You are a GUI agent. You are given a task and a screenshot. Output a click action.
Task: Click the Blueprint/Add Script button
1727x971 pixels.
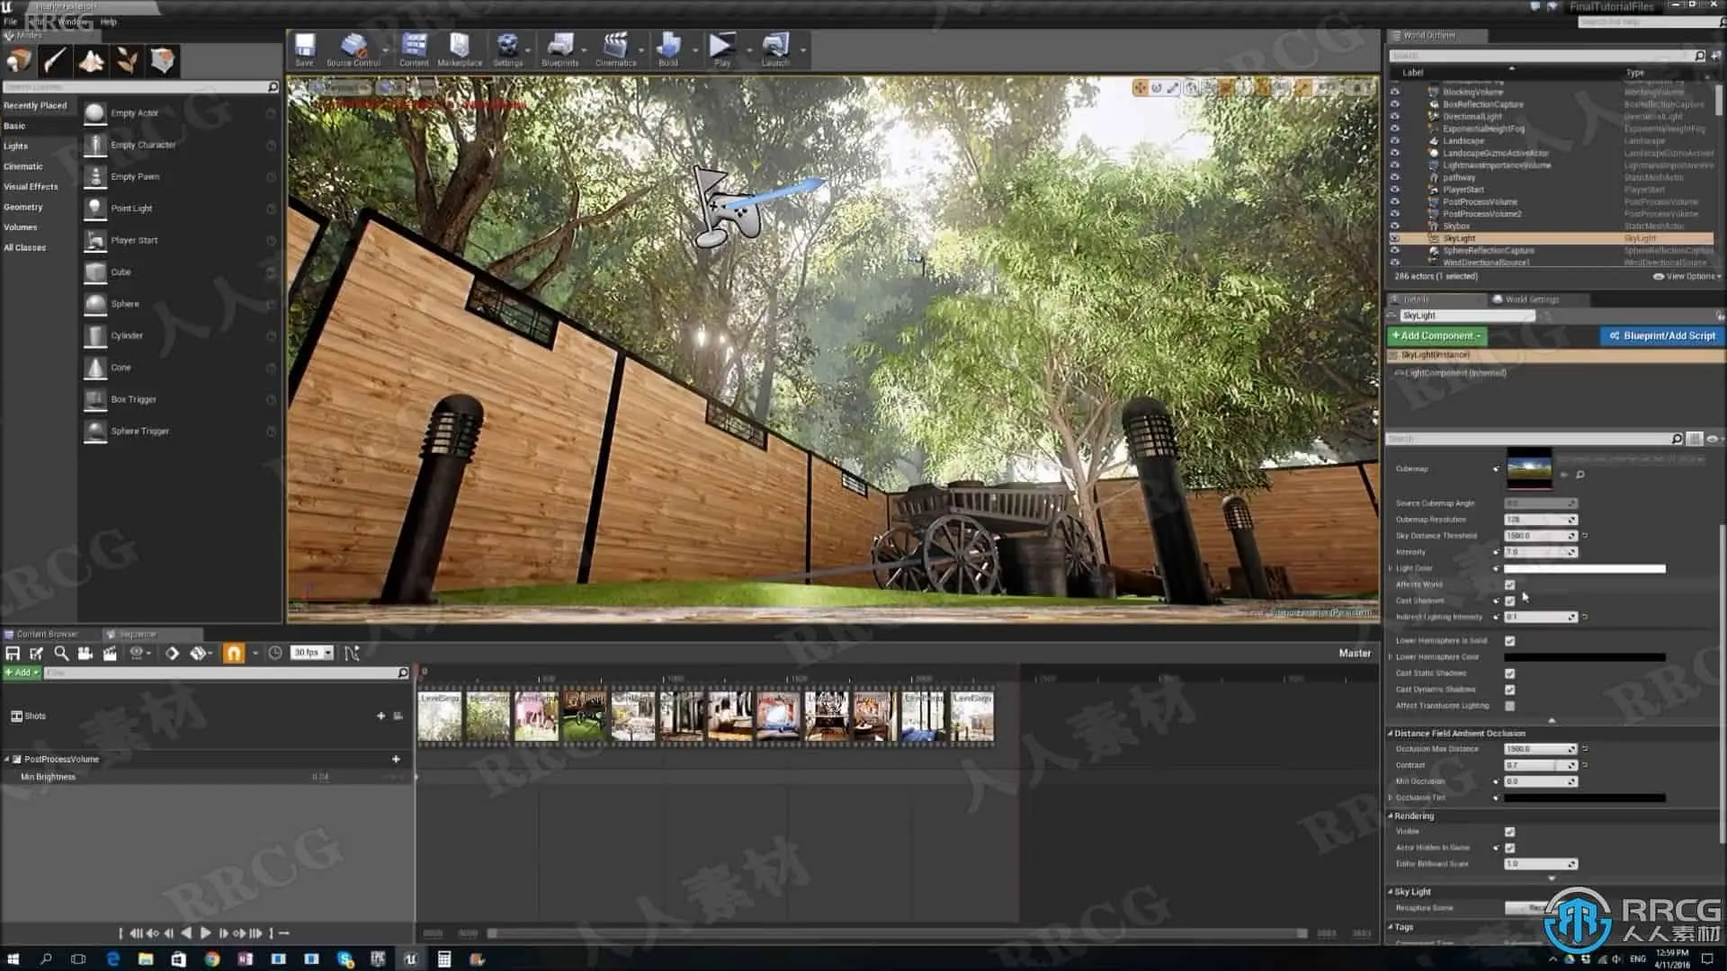tap(1662, 335)
